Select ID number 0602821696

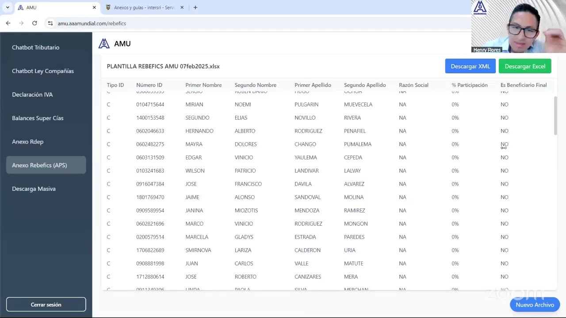tap(150, 223)
